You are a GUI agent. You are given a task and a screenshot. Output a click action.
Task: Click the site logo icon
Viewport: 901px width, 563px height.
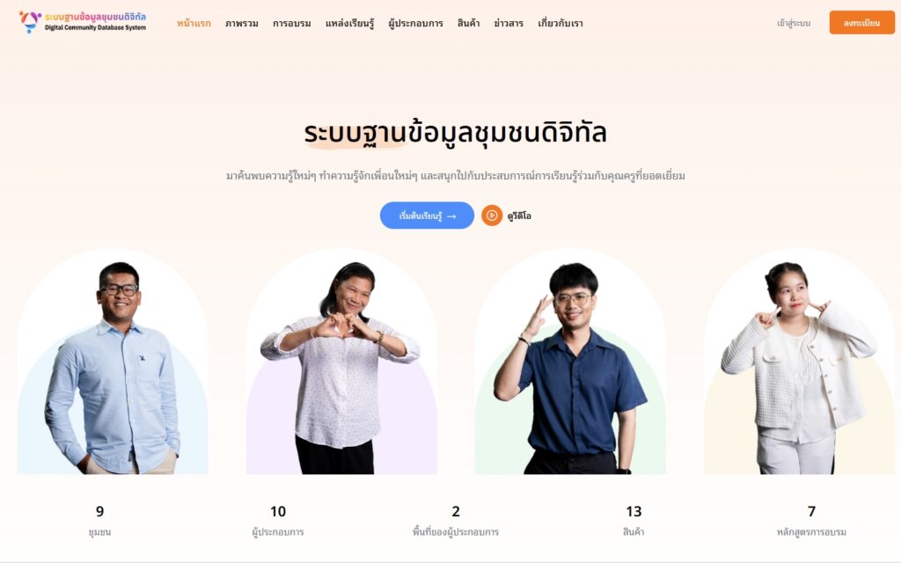pos(30,22)
